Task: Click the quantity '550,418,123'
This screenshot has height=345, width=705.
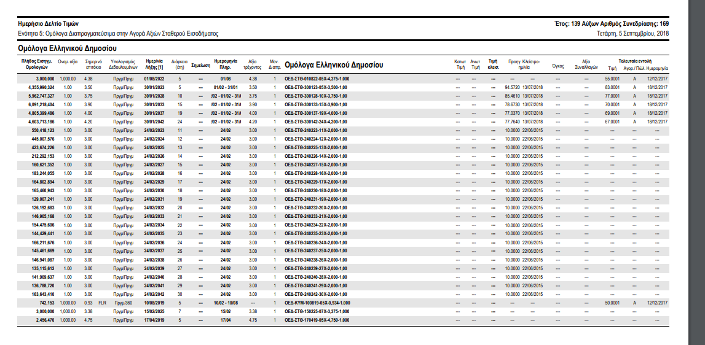Action: pyautogui.click(x=43, y=130)
